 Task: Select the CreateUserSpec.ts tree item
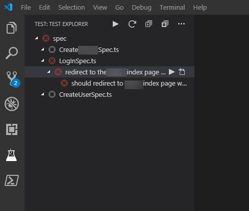(x=110, y=94)
